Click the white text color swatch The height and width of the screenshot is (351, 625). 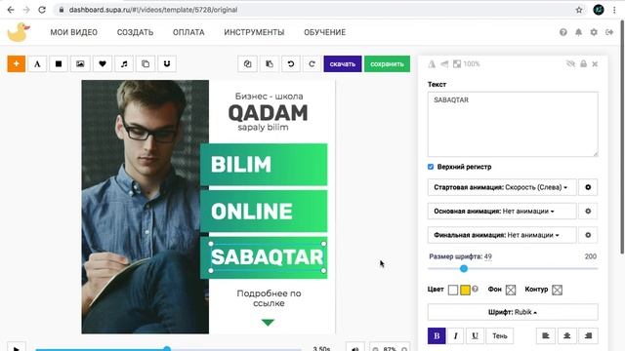[x=453, y=290]
